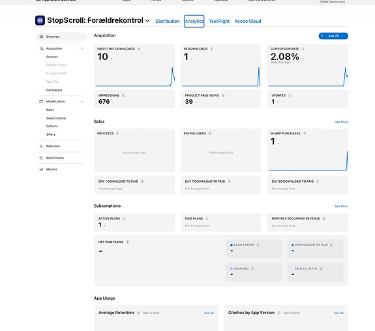Click info icon next to Net Paid Plans
The width and height of the screenshot is (375, 331).
click(127, 242)
